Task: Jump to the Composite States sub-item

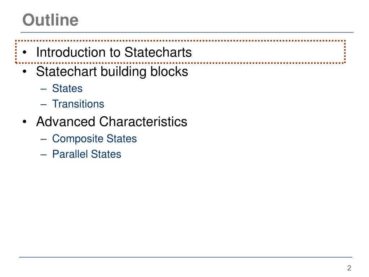Action: [94, 139]
